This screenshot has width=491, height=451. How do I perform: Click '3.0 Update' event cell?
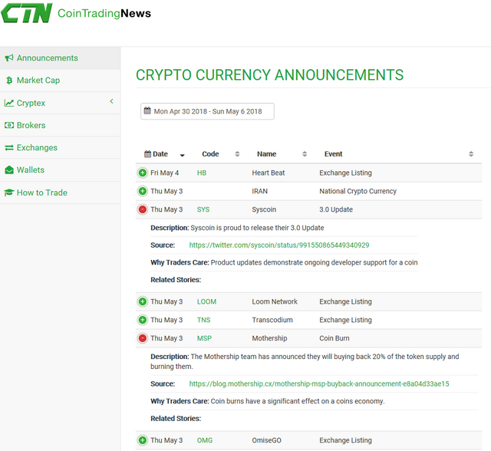click(x=336, y=209)
